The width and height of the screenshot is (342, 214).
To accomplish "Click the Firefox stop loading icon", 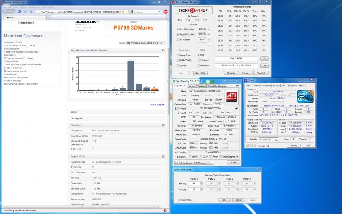I will pos(25,12).
